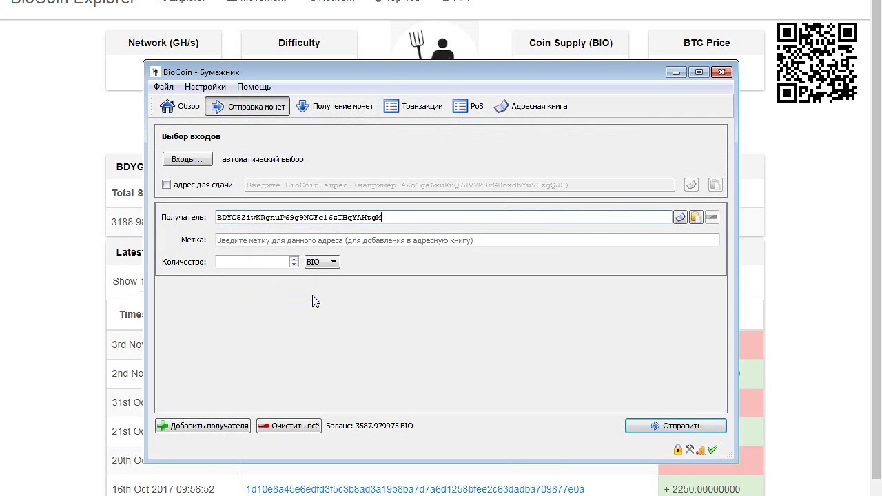Click the Выбор входов heading

(191, 136)
